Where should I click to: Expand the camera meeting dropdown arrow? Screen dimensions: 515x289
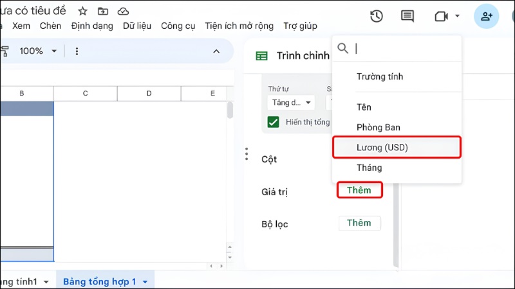[x=457, y=15]
